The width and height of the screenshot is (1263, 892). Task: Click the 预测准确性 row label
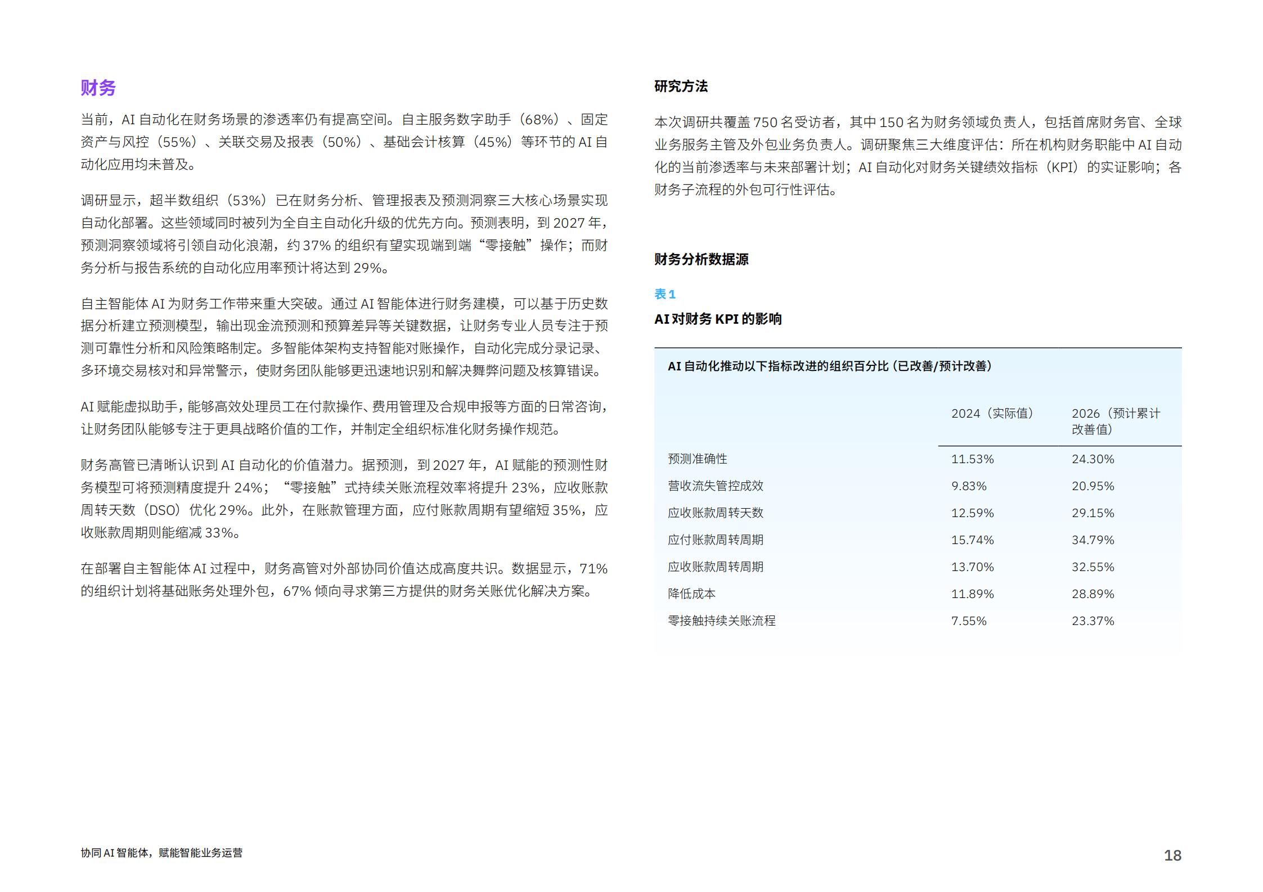tap(697, 459)
